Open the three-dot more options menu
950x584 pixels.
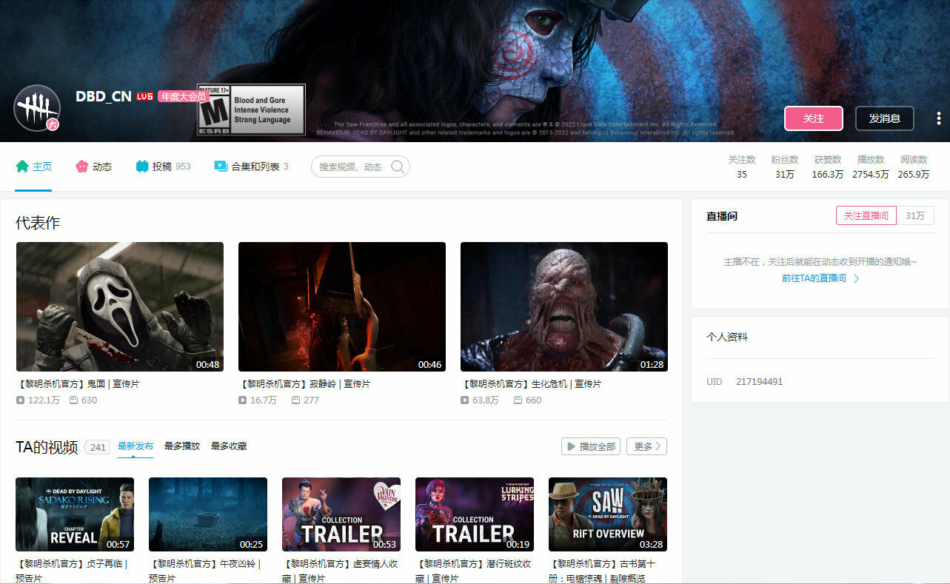click(938, 118)
